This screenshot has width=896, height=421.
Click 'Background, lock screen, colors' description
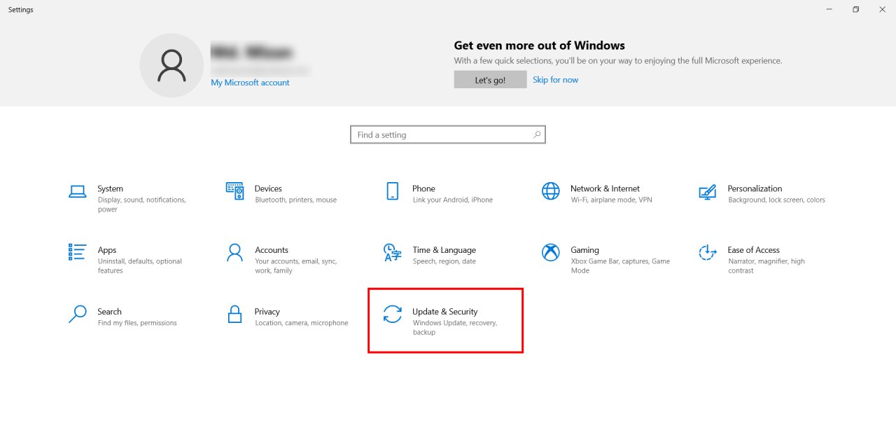(776, 200)
